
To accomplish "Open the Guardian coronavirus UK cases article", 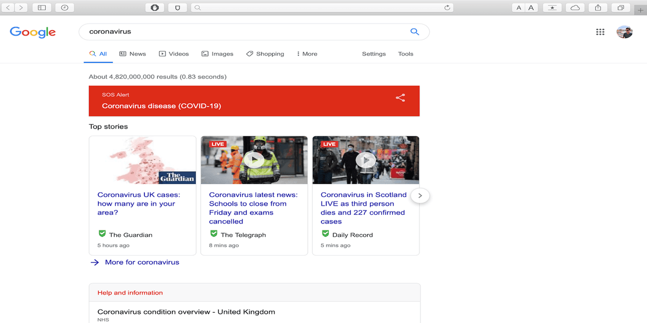I will pyautogui.click(x=136, y=203).
